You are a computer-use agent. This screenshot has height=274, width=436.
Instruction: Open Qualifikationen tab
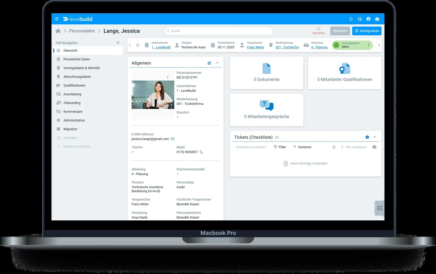(88, 85)
